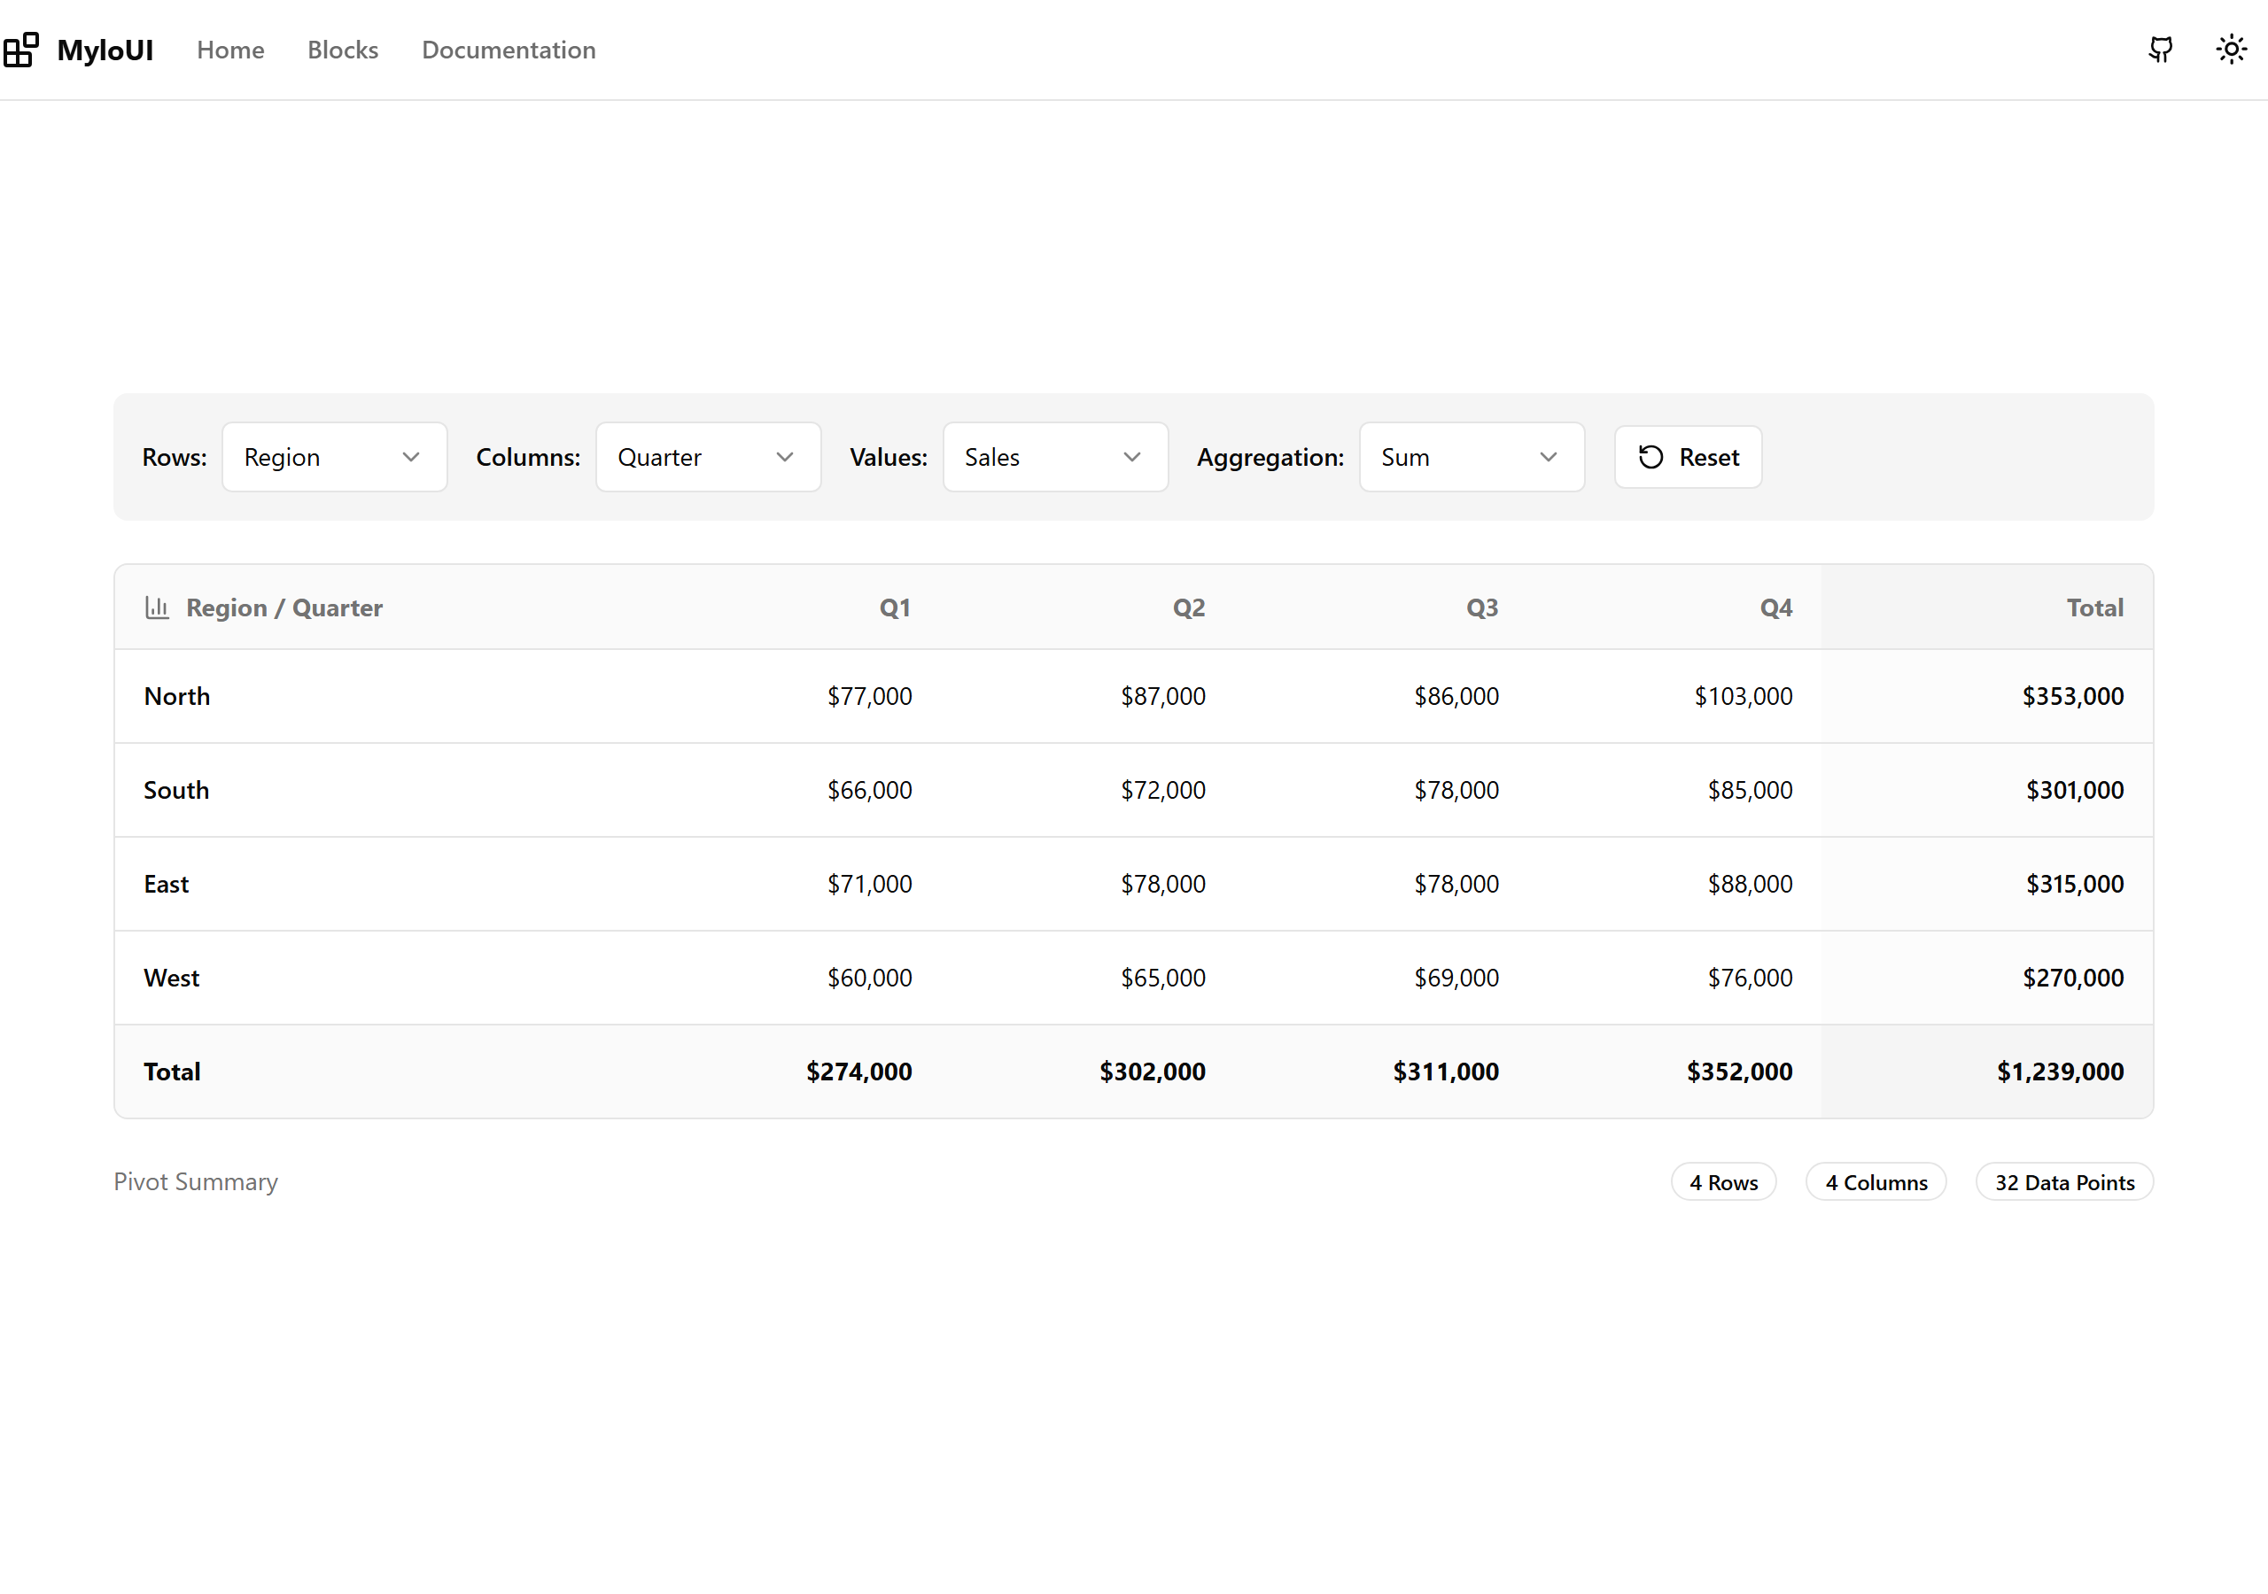The image size is (2268, 1594).
Task: Click the Total row label
Action: (x=172, y=1072)
